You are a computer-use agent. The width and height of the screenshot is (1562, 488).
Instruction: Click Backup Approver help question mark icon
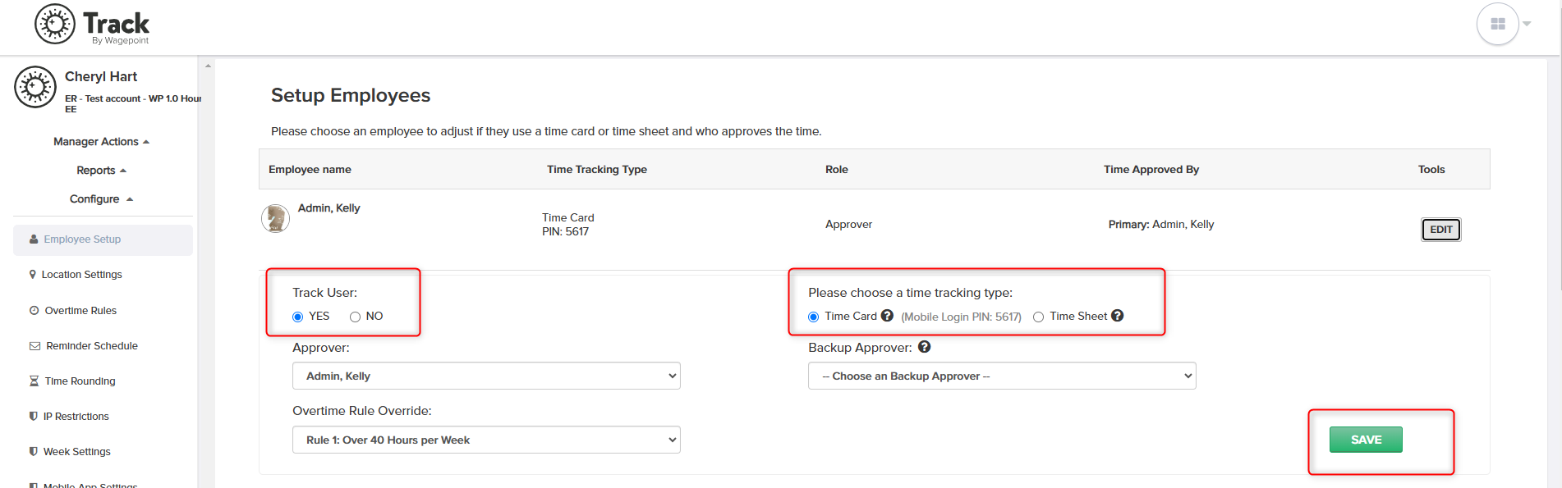925,347
